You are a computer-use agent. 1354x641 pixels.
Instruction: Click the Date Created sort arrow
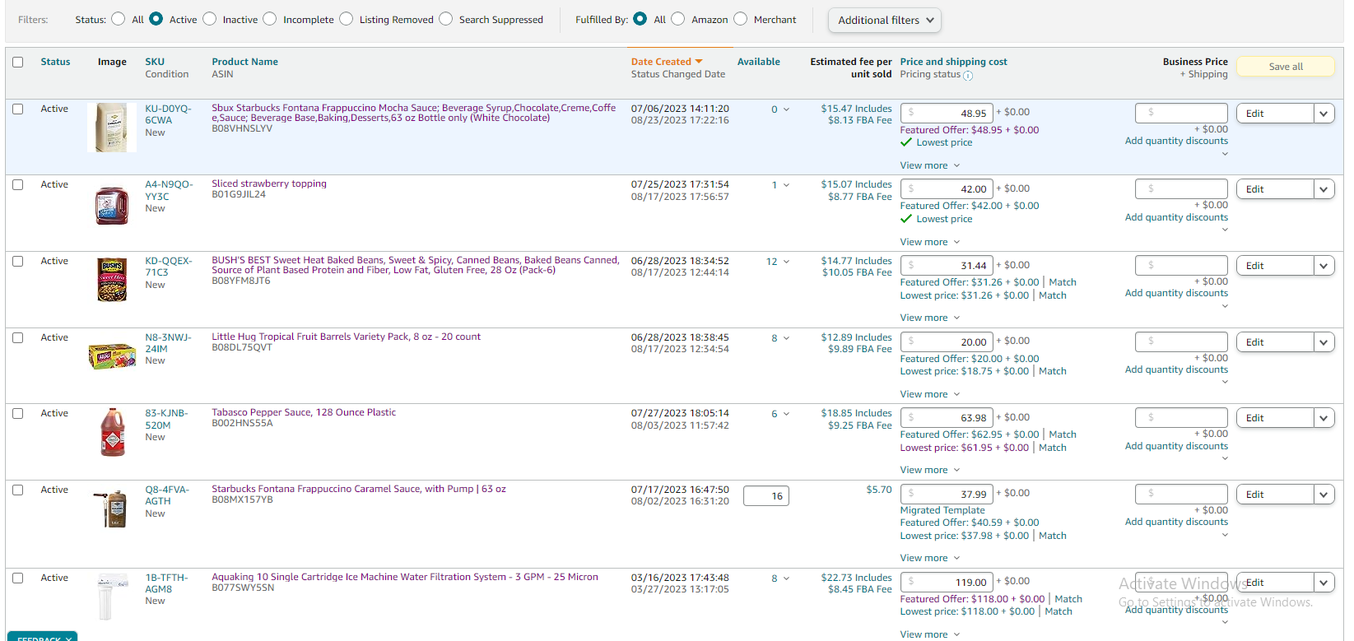tap(699, 62)
